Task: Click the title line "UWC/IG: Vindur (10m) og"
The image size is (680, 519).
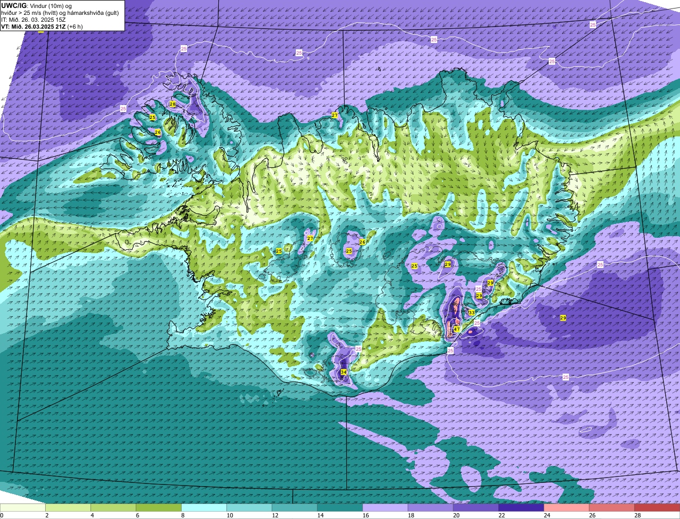Action: [x=36, y=5]
